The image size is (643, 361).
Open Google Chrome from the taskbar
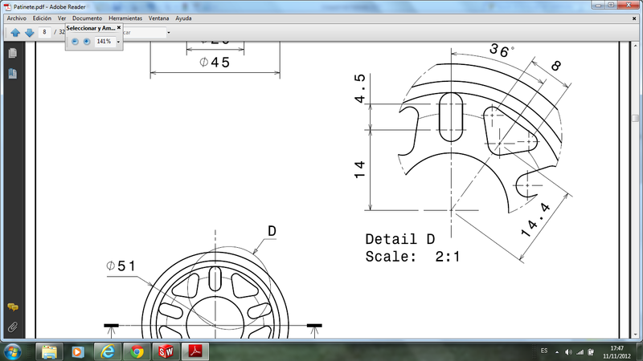(137, 352)
